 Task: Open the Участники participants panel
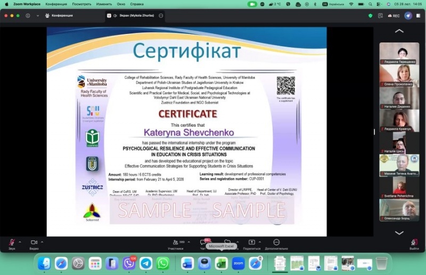tap(175, 243)
